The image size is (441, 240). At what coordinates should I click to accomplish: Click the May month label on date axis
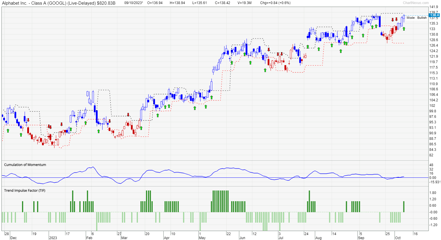coord(202,238)
